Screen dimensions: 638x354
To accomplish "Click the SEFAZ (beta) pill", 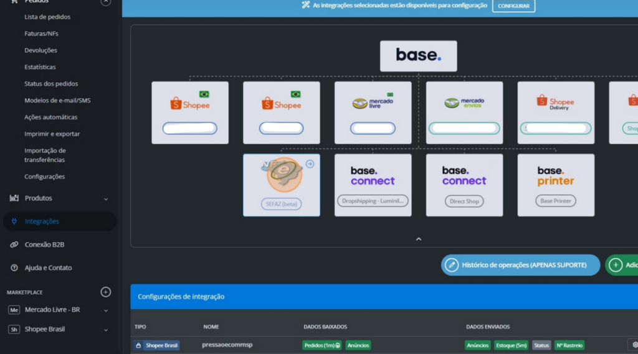I will click(282, 204).
